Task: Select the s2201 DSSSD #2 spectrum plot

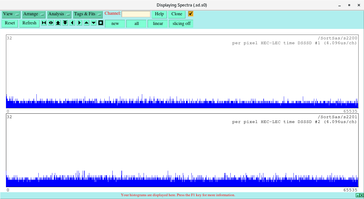Action: (182, 150)
